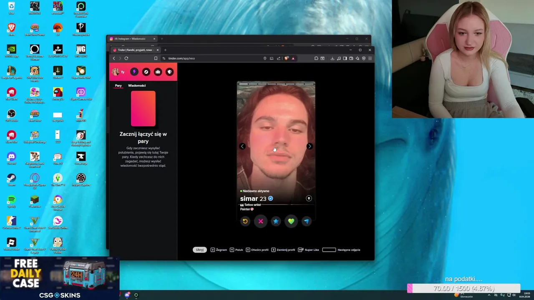Click the Następne zdjęcie shortcut hint
The image size is (534, 300).
341,250
